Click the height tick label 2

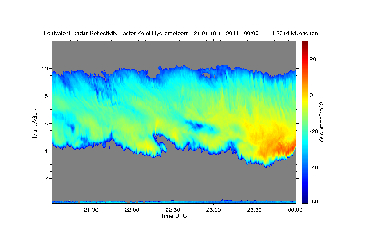coord(47,178)
